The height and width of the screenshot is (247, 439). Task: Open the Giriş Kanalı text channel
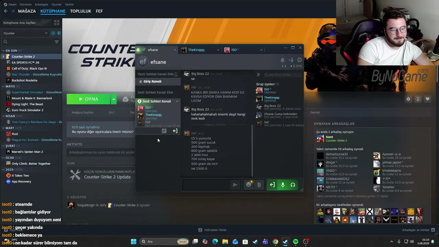click(x=158, y=81)
